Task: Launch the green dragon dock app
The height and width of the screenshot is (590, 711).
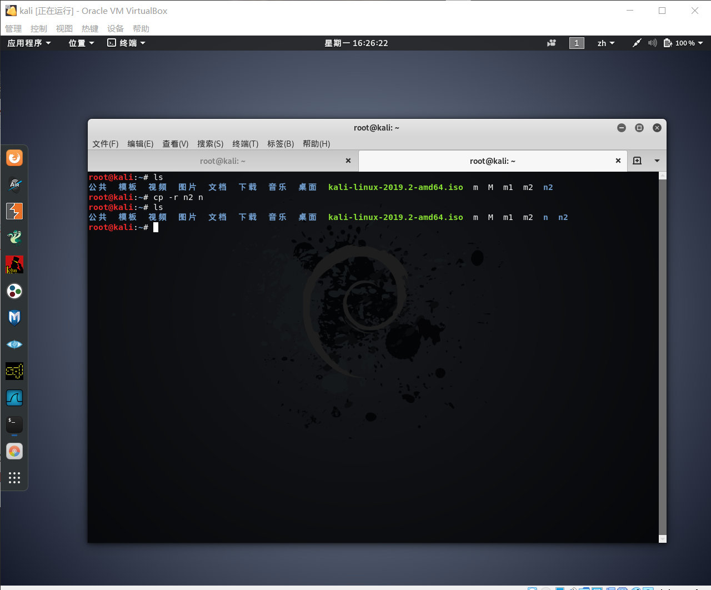Action: [14, 238]
